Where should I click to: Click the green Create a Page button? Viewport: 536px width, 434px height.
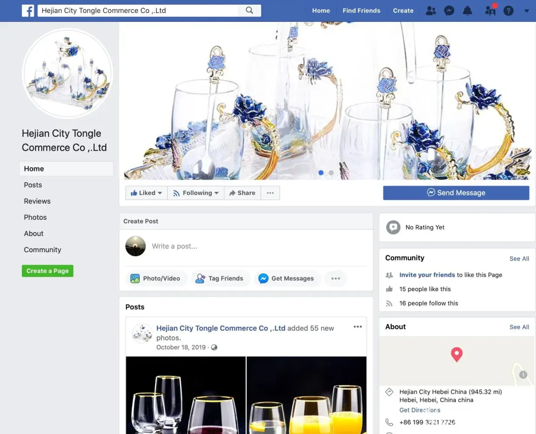47,271
